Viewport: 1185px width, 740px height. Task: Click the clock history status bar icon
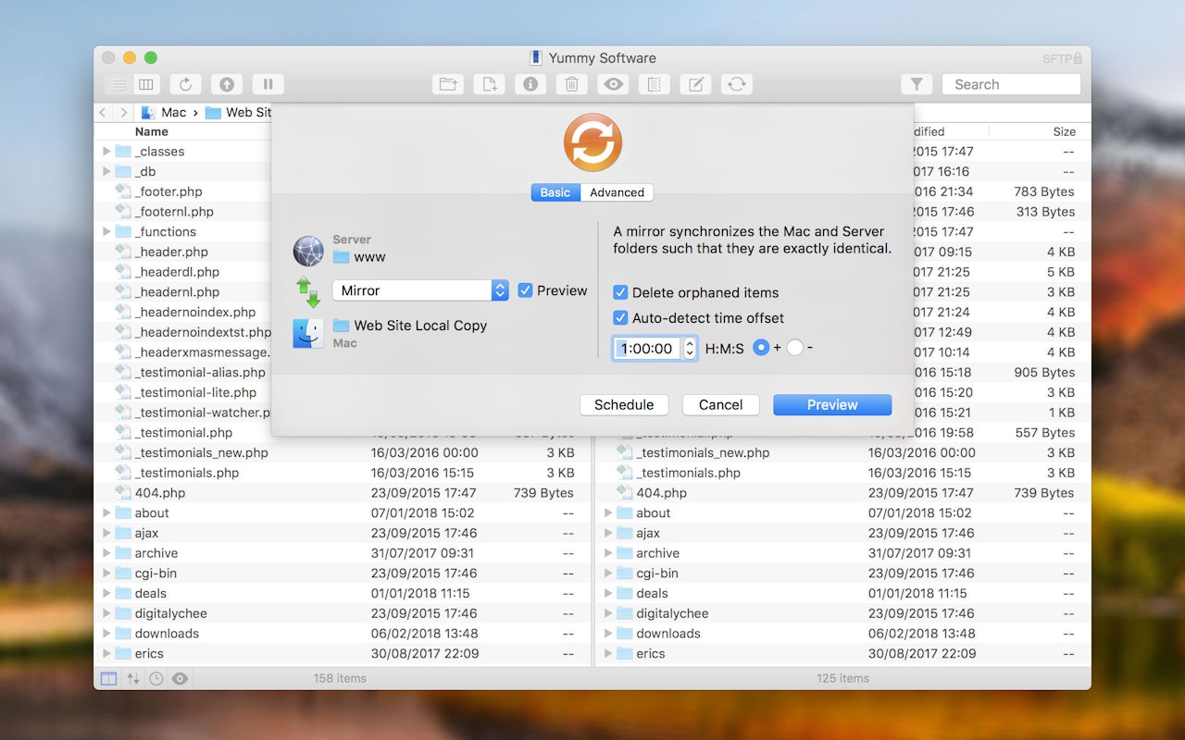(x=156, y=678)
